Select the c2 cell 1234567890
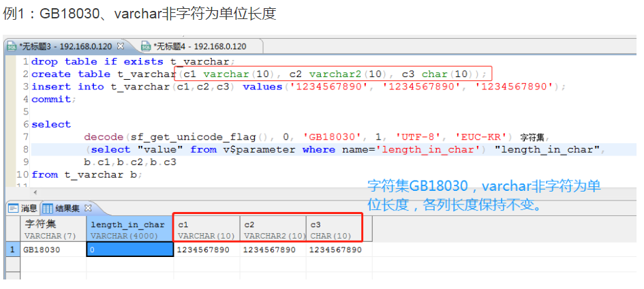Screen dimensions: 644x289 click(273, 249)
